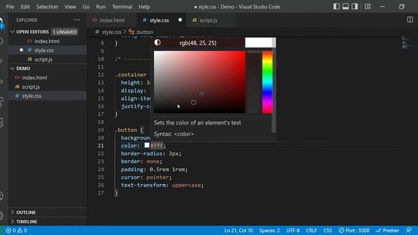Click the hover popup vertical scrollbar

(x=274, y=86)
